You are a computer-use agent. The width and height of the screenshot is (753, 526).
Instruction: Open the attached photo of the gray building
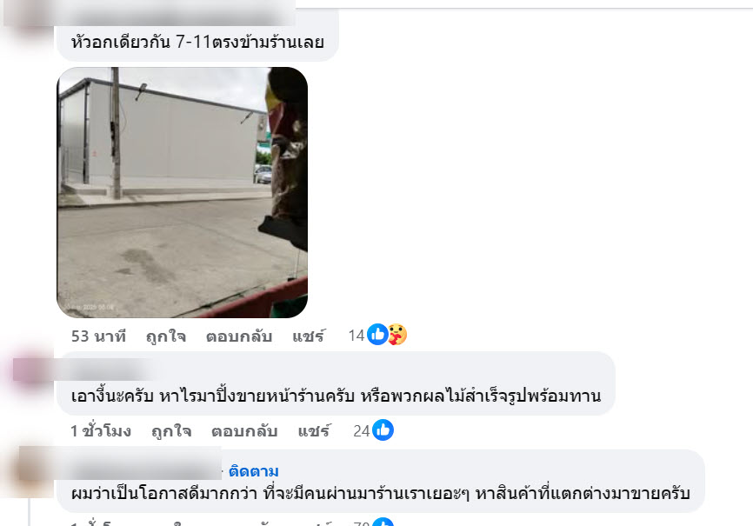pos(182,192)
